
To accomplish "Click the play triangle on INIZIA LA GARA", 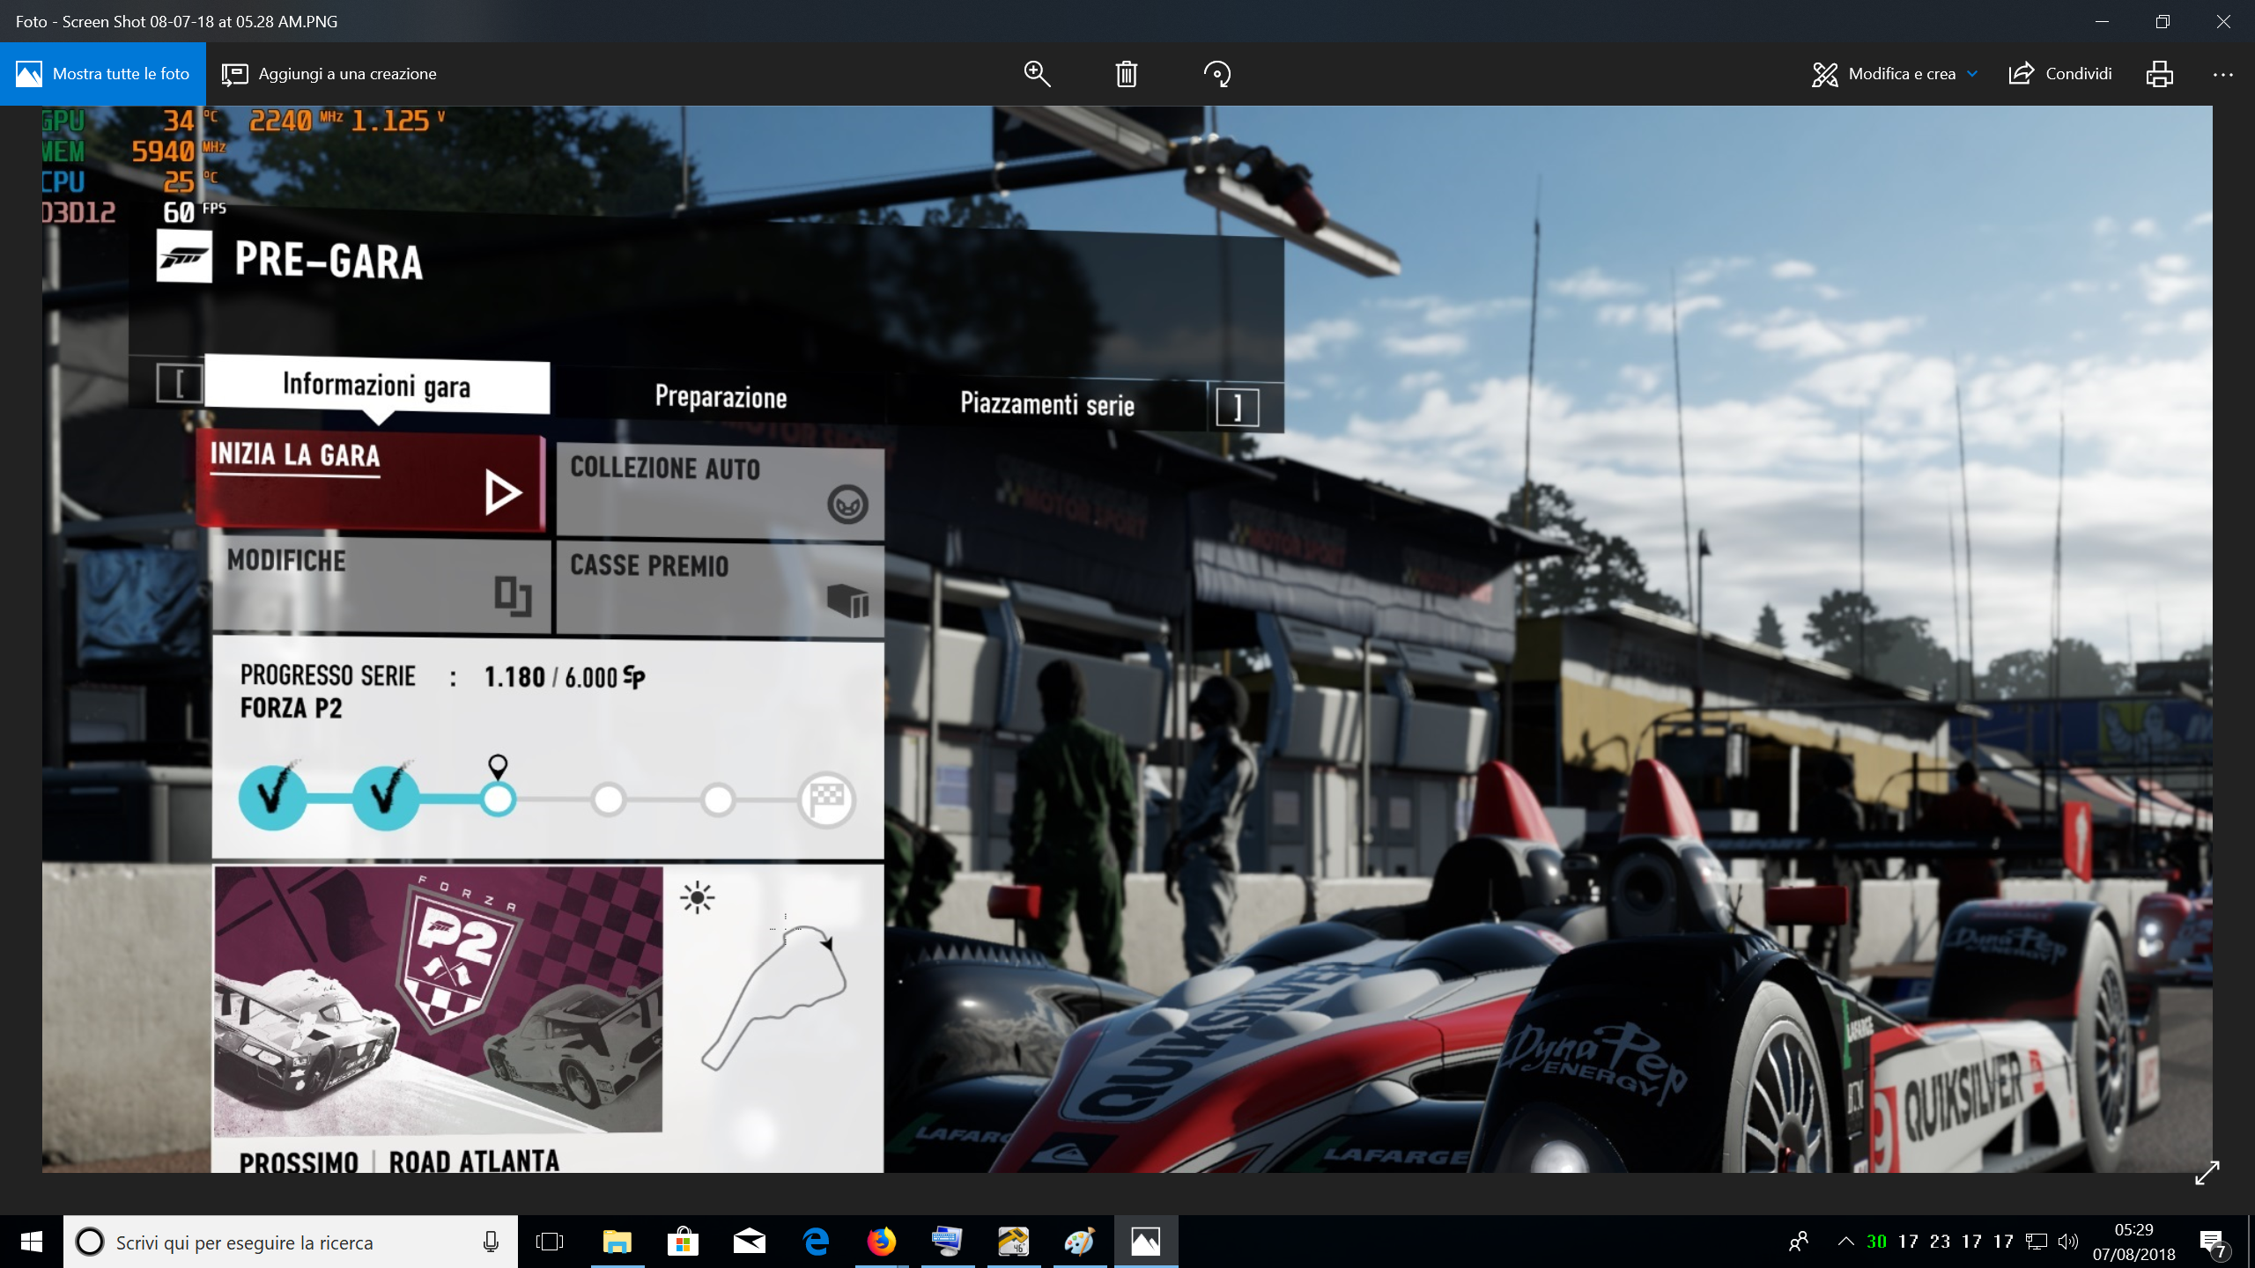I will pyautogui.click(x=504, y=491).
